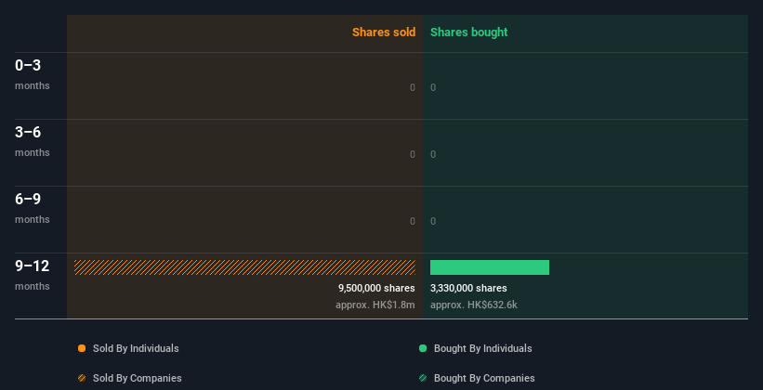This screenshot has width=763, height=390.
Task: Click the hatched Bought By Companies legend icon
Action: point(423,378)
